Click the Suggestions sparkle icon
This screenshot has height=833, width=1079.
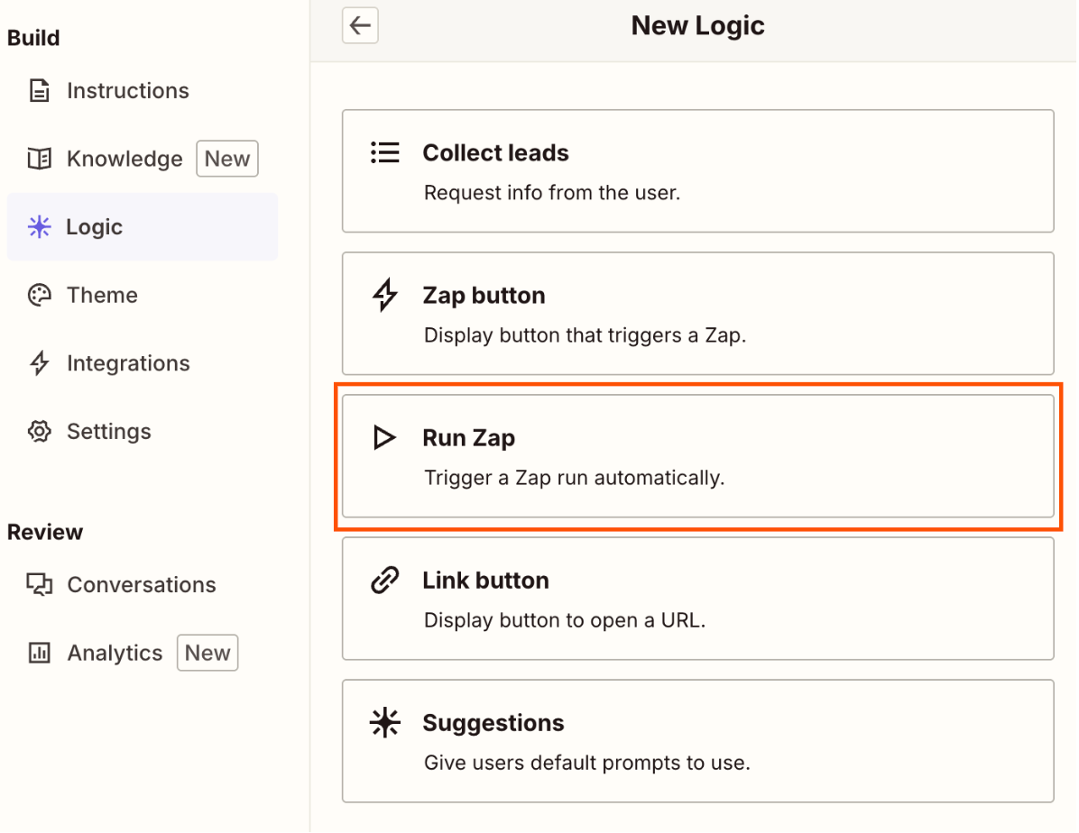[x=385, y=723]
